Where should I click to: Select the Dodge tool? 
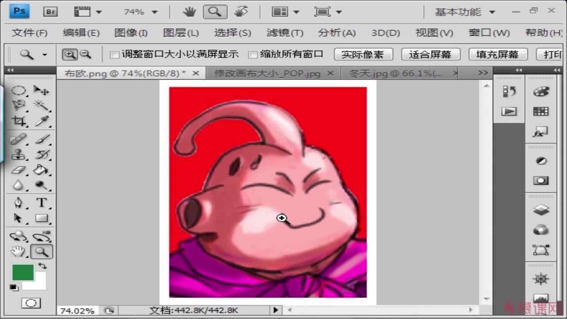pyautogui.click(x=42, y=185)
